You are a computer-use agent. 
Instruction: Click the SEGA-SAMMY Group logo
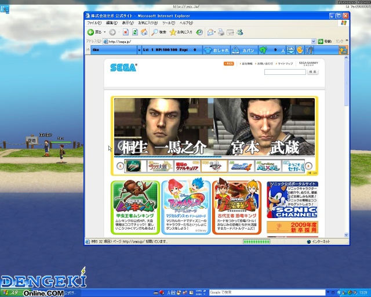tap(308, 63)
